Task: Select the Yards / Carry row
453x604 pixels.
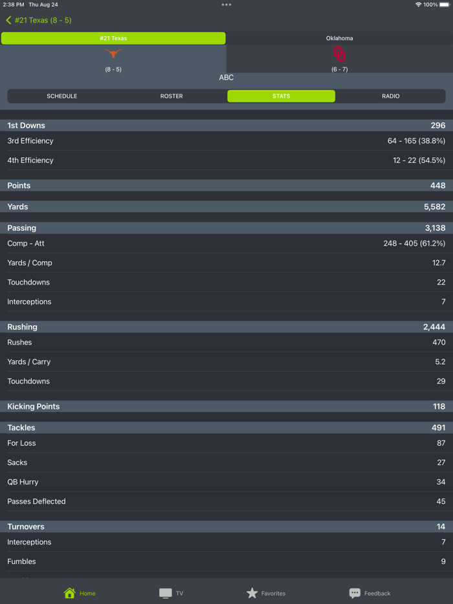Action: coord(226,361)
